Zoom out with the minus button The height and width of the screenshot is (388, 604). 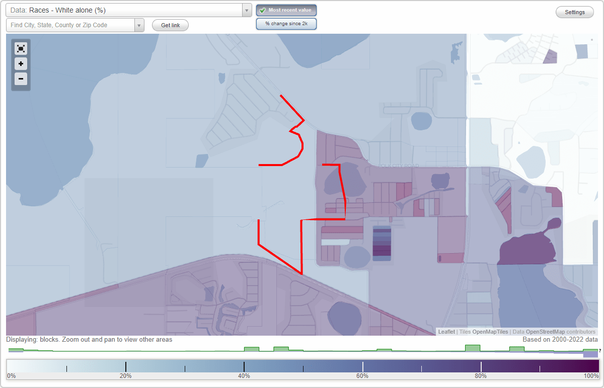(21, 79)
